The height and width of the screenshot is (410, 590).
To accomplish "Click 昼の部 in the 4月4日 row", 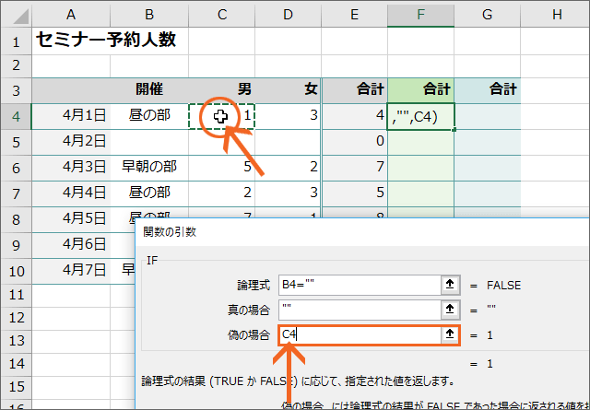I will (149, 193).
